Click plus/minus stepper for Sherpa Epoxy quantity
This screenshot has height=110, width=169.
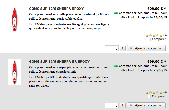point(123,48)
